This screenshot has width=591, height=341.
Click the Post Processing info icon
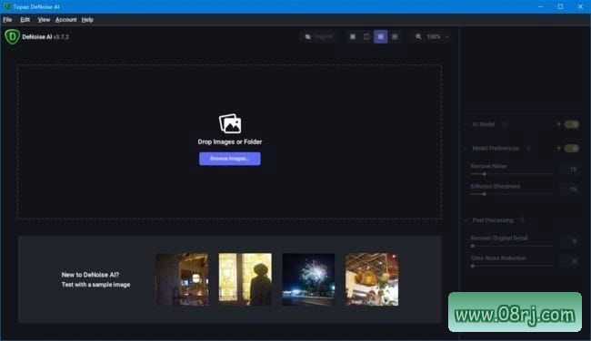(523, 220)
